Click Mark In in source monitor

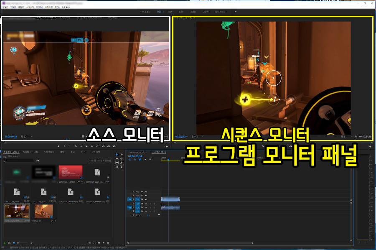64,146
